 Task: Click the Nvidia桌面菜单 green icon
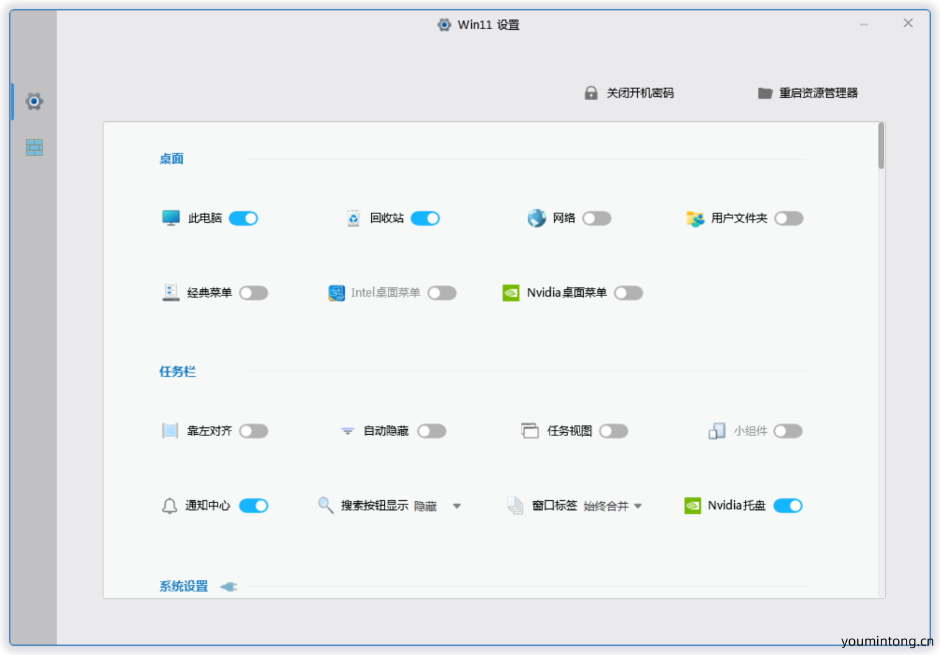point(511,292)
